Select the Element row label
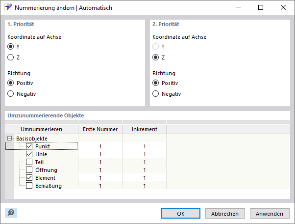The width and height of the screenshot is (295, 224). pyautogui.click(x=46, y=178)
